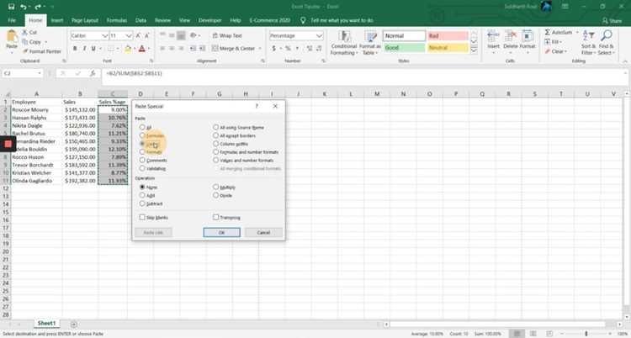Screen dimensions: 631x338
Task: Add a new sheet with the plus button
Action: [x=74, y=324]
